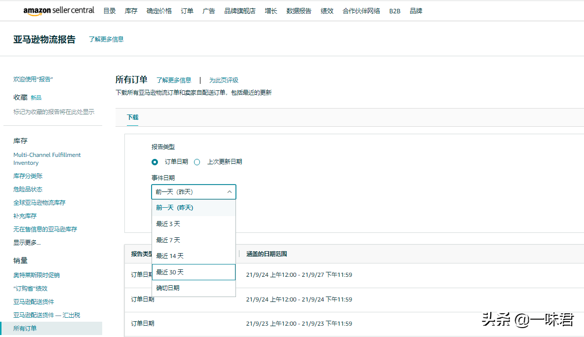The width and height of the screenshot is (584, 337).
Task: Open the 广告 menu
Action: [208, 11]
